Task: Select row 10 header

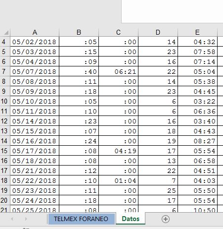Action: pos(5,101)
